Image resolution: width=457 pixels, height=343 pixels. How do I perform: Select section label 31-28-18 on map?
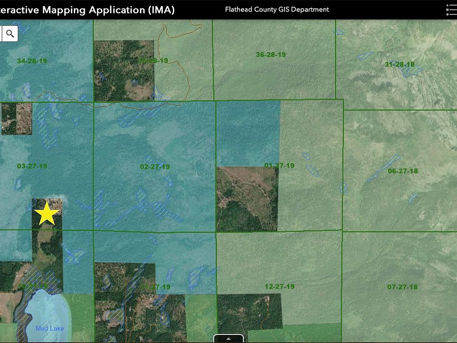tap(399, 64)
